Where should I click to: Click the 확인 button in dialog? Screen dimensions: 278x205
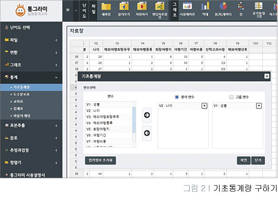tap(244, 160)
